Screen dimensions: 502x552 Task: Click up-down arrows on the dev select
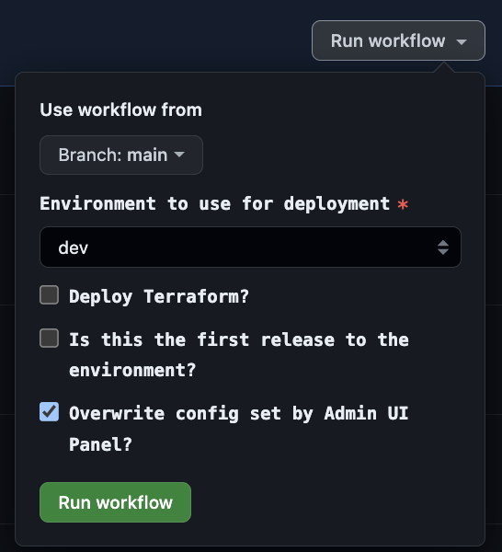[x=443, y=247]
